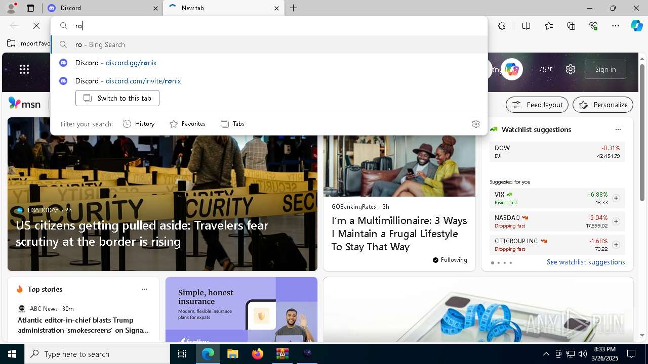648x364 pixels.
Task: Stop loading the page
Action: point(36,26)
